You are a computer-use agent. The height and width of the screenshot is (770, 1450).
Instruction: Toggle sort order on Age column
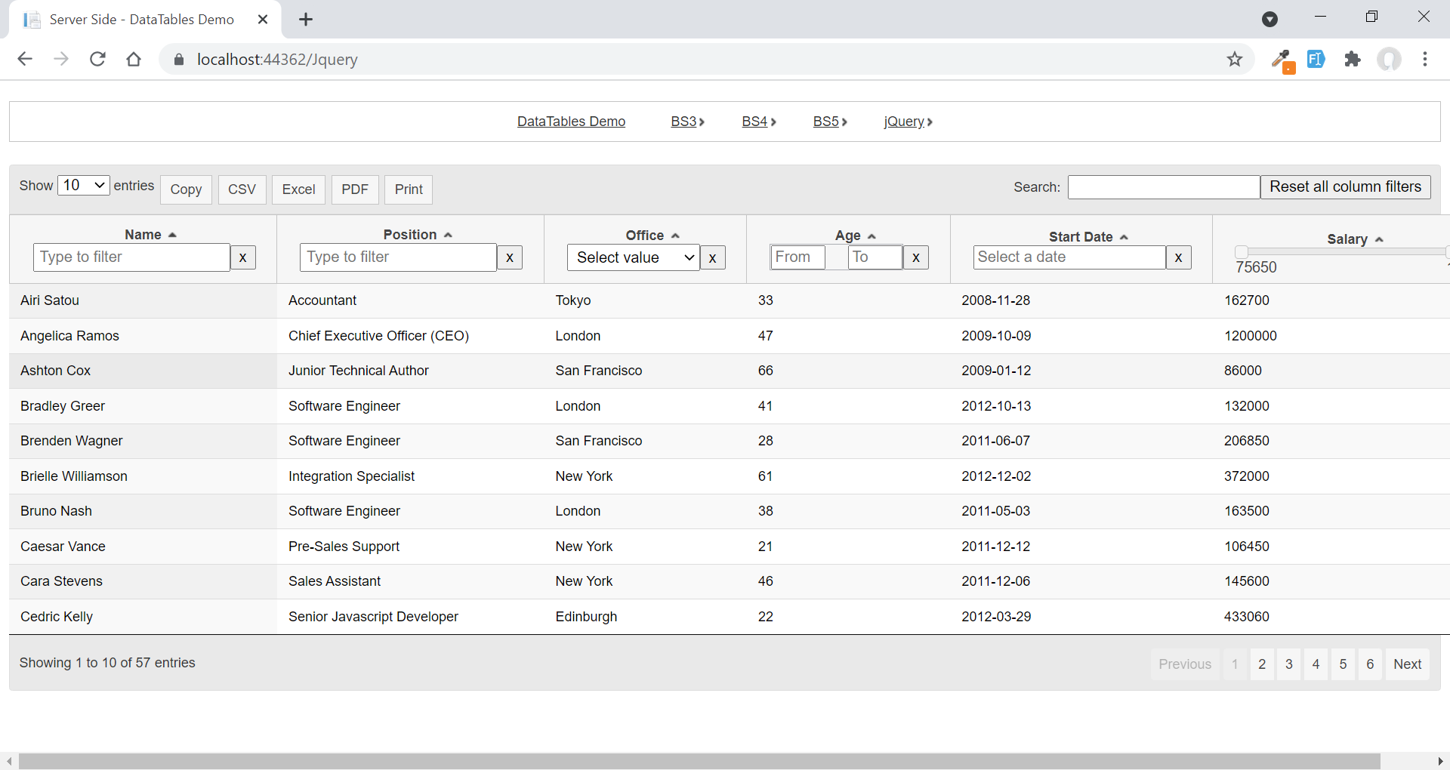click(x=848, y=236)
